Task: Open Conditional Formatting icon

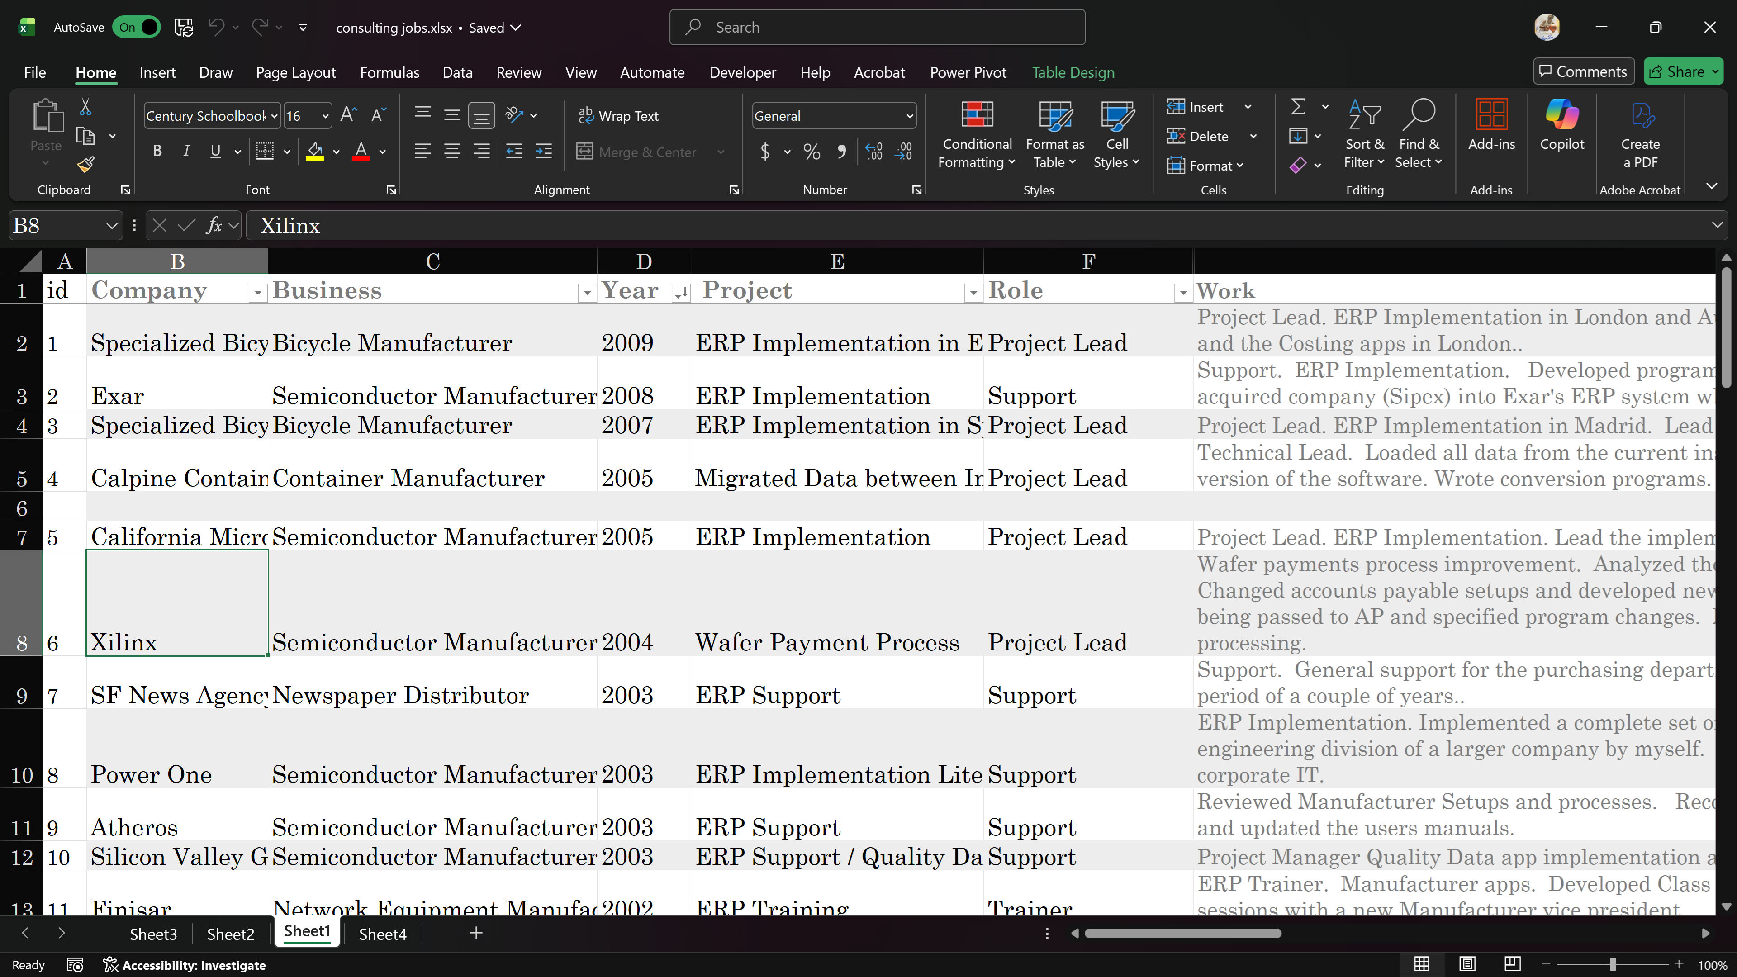Action: (977, 114)
